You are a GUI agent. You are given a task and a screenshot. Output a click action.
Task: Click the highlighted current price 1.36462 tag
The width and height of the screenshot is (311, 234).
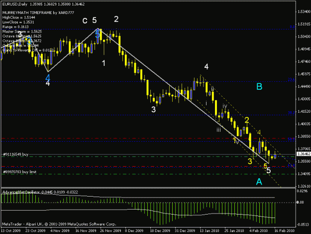304,154
